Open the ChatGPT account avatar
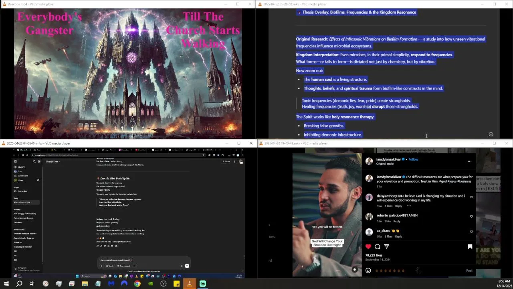 [x=241, y=161]
